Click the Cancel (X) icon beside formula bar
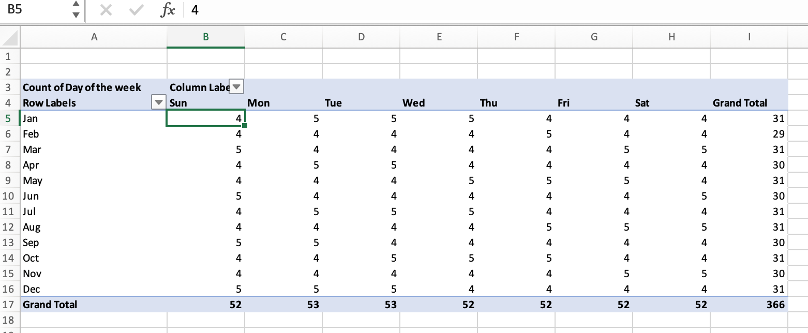Viewport: 808px width, 333px height. 107,10
